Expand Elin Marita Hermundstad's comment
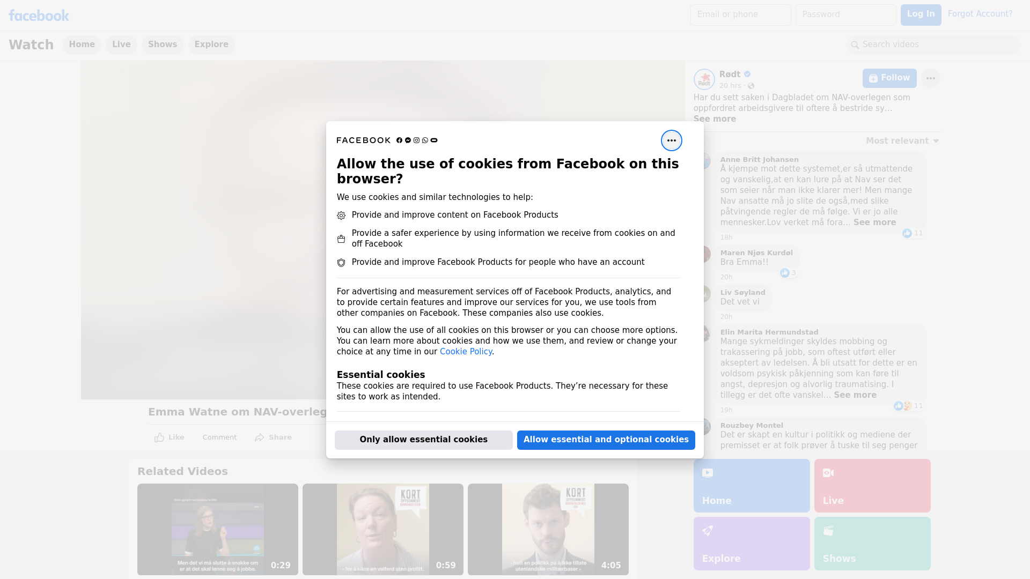 (855, 395)
